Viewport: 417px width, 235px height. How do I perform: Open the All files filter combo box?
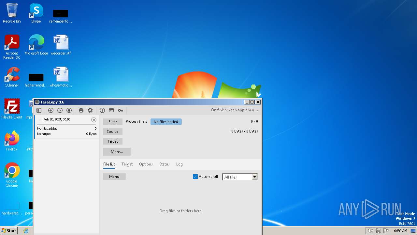(x=240, y=177)
